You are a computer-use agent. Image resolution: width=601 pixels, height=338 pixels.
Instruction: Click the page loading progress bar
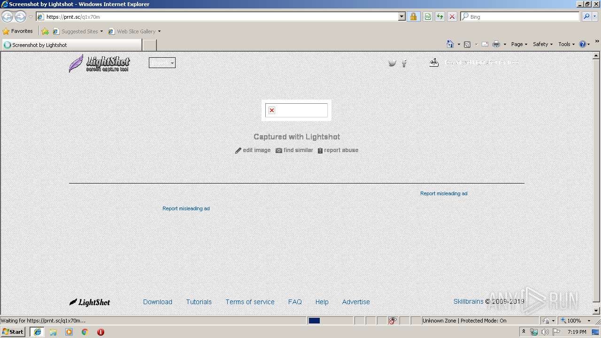click(x=330, y=321)
